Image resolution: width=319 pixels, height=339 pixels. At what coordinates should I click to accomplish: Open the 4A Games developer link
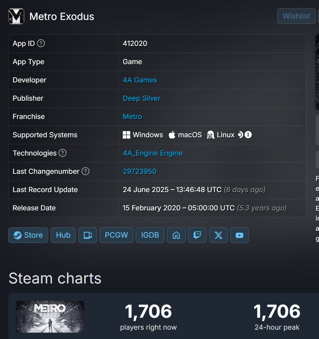pos(140,80)
